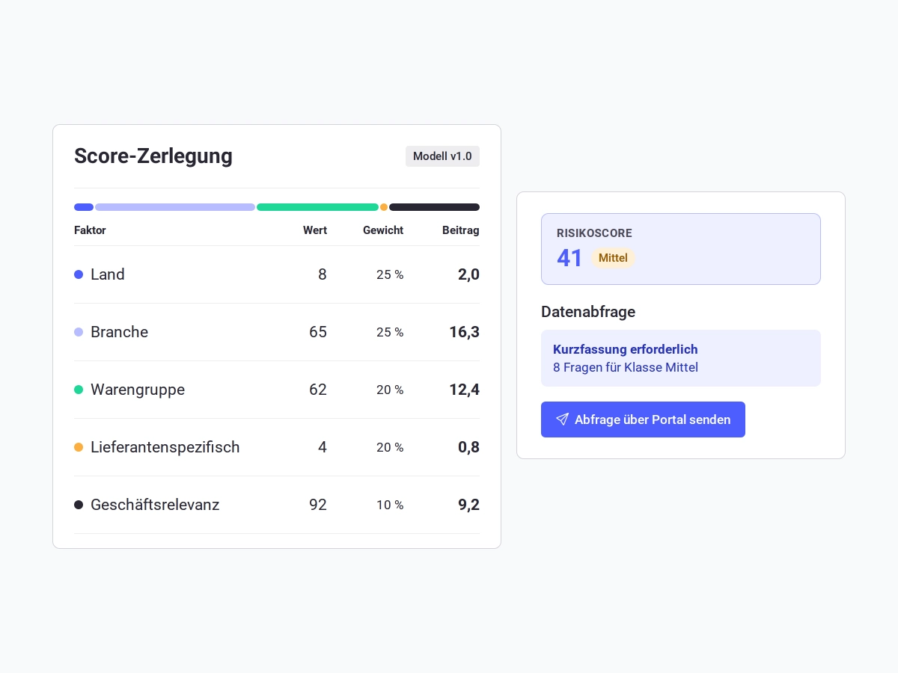Select the Branche factor name
The image size is (898, 673).
click(119, 332)
